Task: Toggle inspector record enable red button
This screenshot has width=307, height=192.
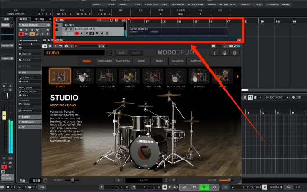Action: click(21, 34)
